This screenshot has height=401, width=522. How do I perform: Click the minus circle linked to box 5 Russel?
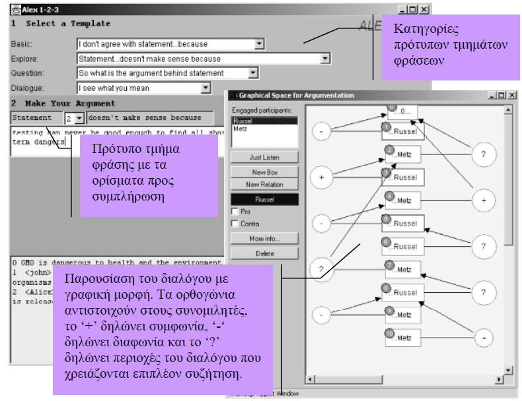(x=321, y=224)
